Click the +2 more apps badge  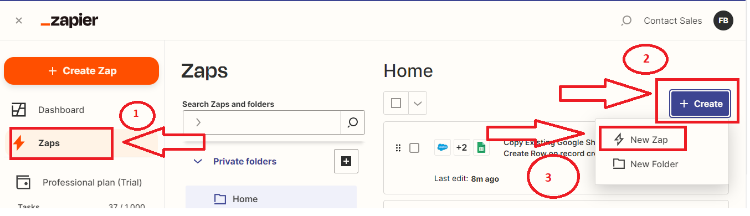point(461,148)
